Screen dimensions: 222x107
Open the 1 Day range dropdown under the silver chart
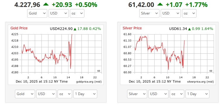[197, 94]
